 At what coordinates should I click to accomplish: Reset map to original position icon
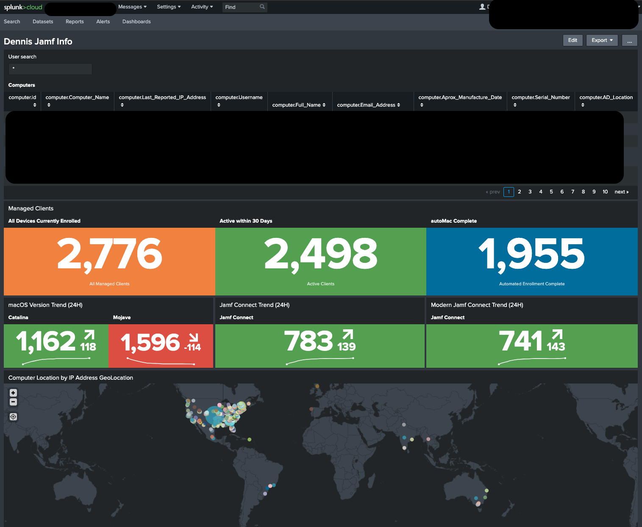(13, 417)
